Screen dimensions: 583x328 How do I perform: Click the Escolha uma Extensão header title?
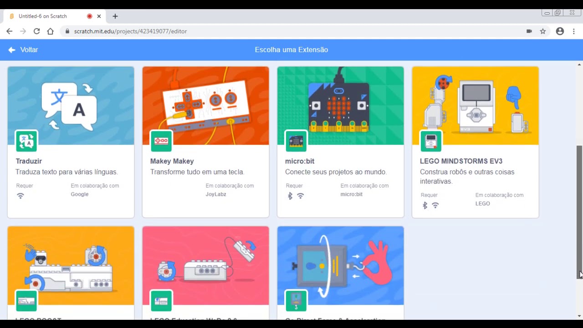[x=291, y=50]
